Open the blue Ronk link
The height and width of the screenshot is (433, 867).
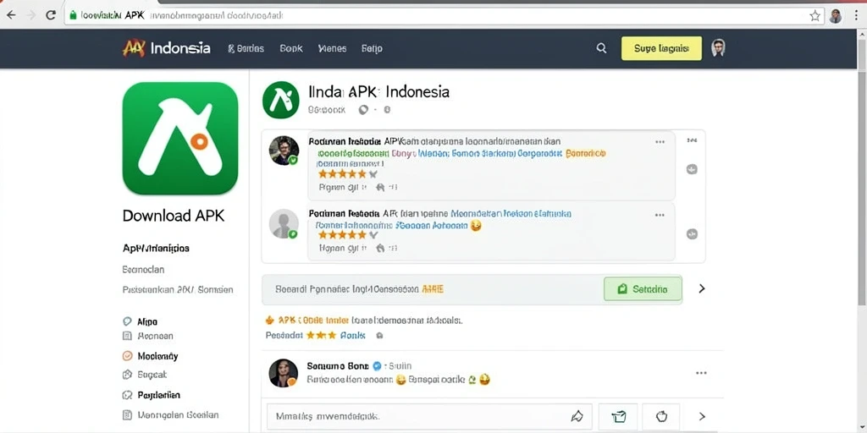click(353, 335)
